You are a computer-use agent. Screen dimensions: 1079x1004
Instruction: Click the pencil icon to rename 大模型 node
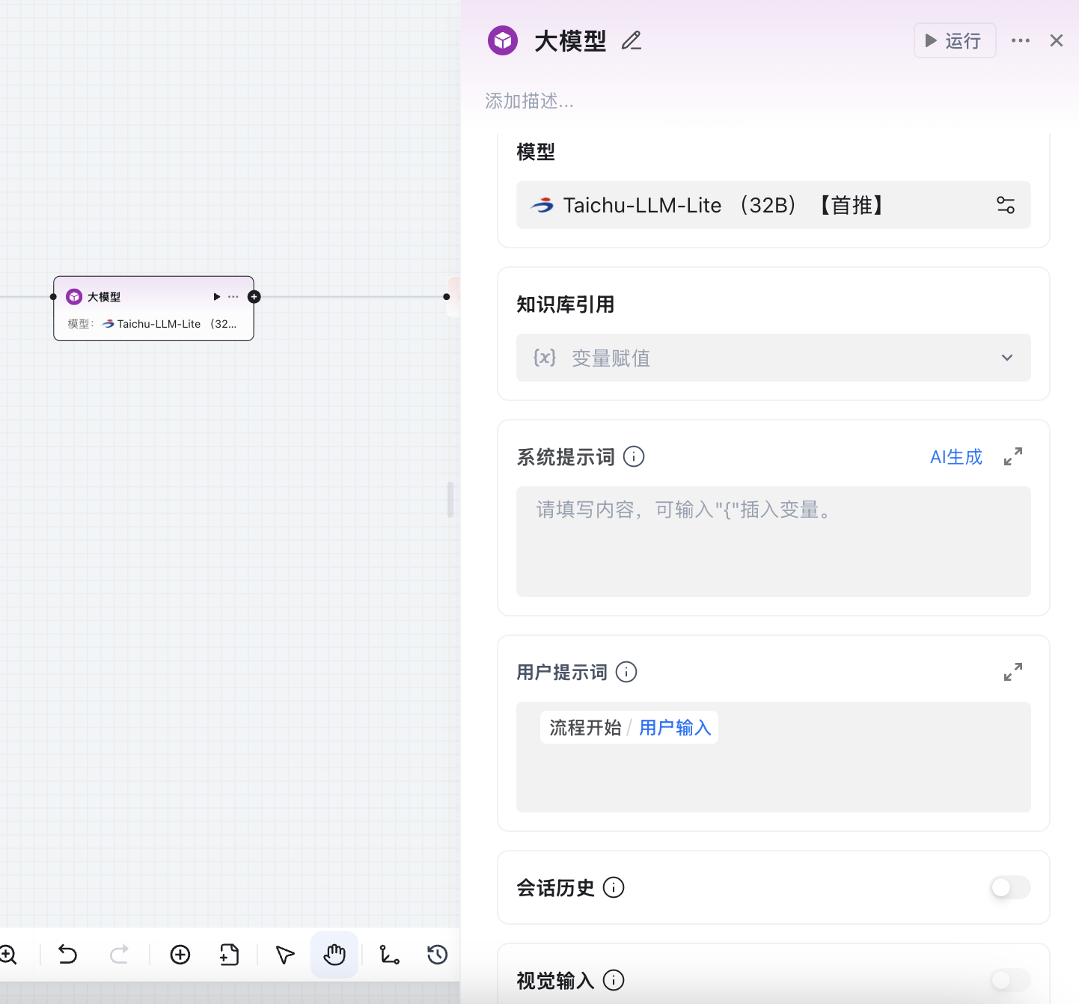tap(631, 41)
